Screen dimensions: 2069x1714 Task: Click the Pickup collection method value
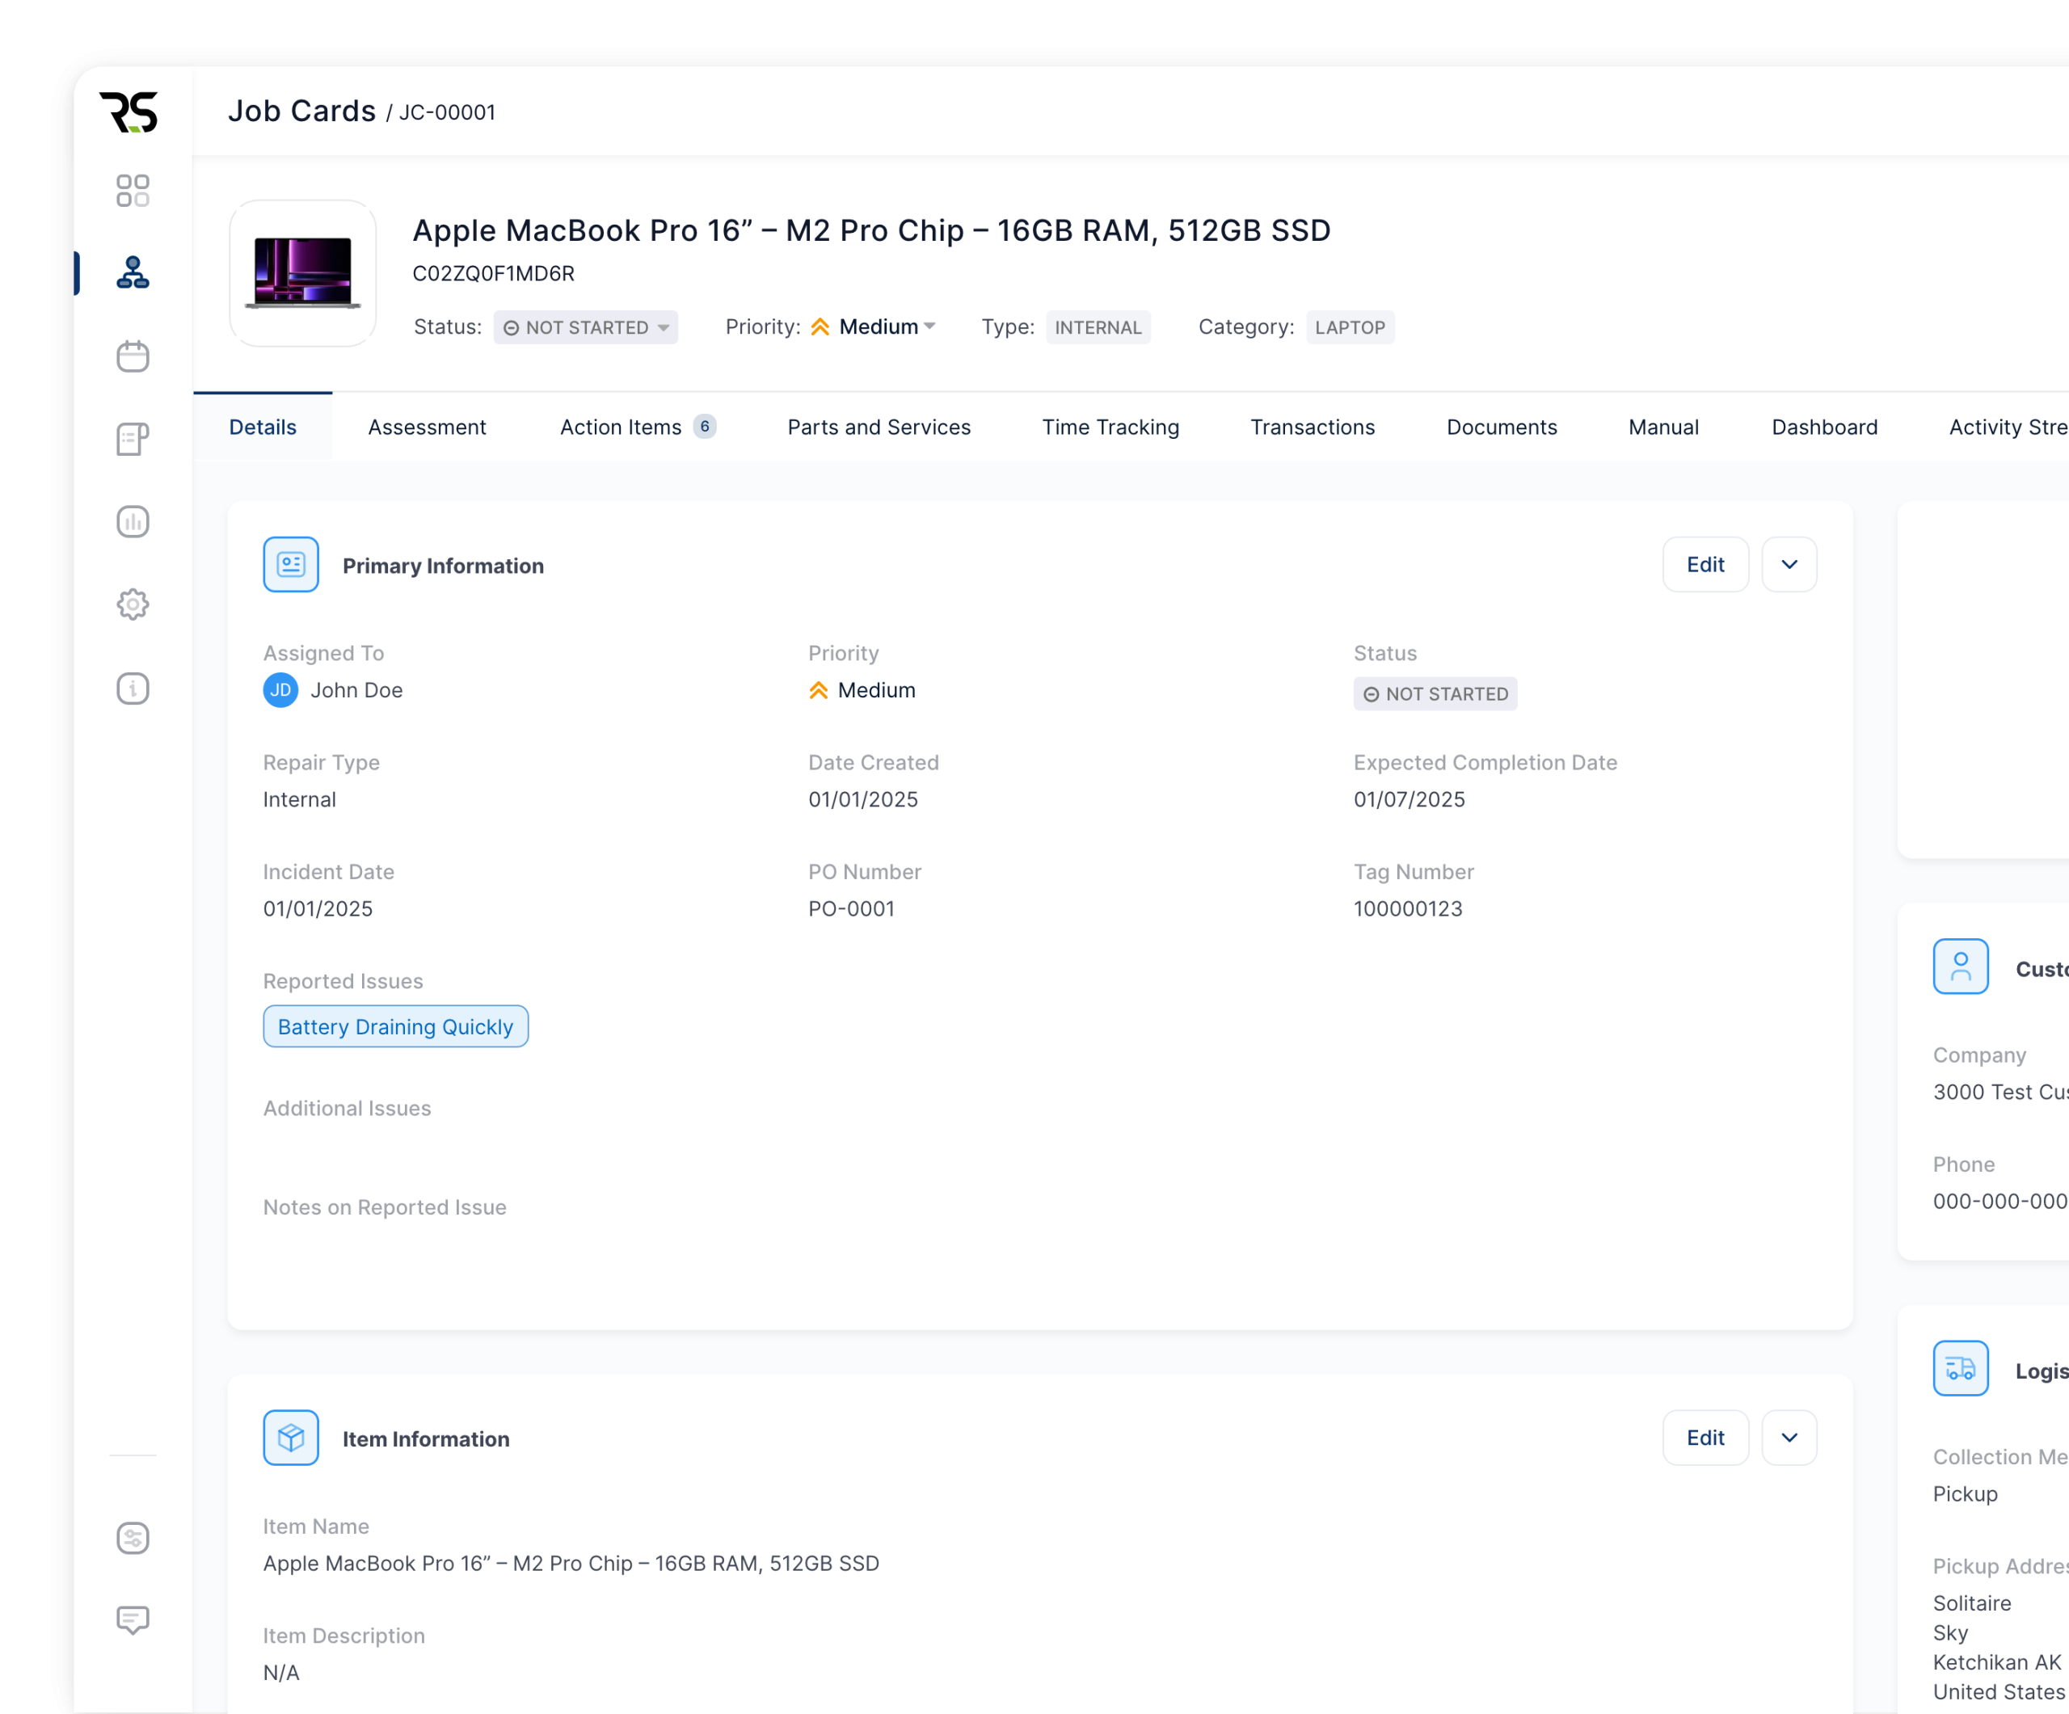pyautogui.click(x=1965, y=1493)
